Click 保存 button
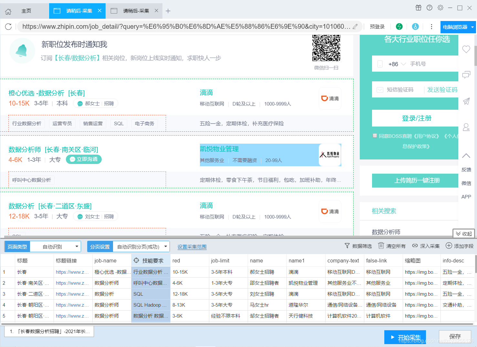Screen dimensions: 477x347 tap(455, 337)
